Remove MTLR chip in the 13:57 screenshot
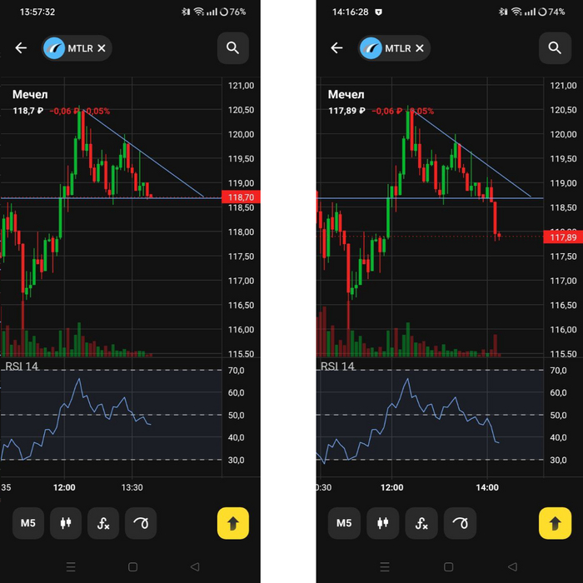Image resolution: width=583 pixels, height=583 pixels. [102, 48]
